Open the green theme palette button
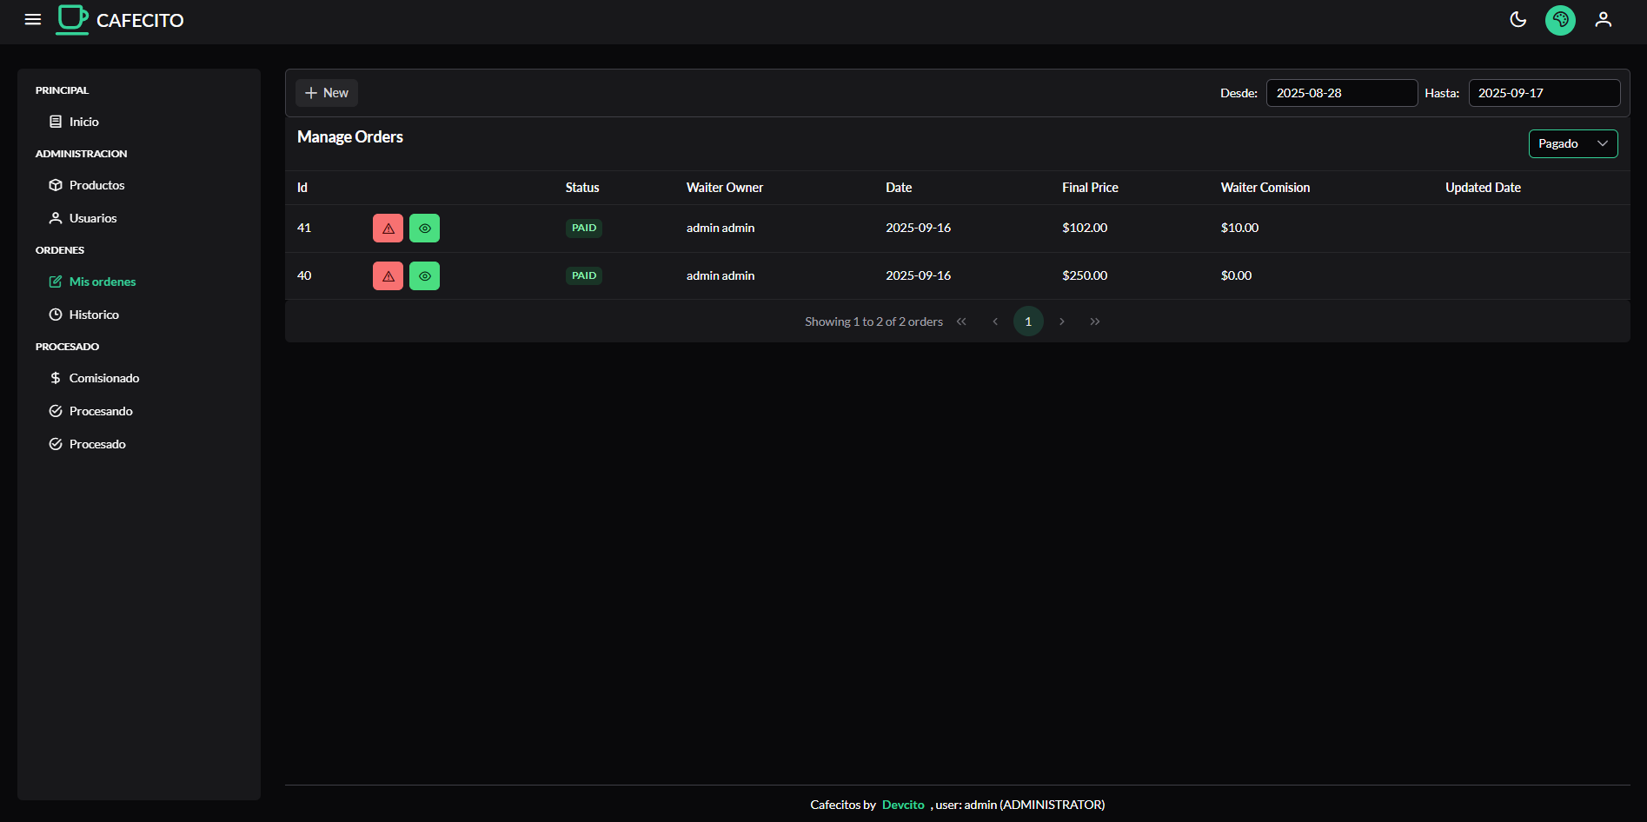 (x=1560, y=19)
